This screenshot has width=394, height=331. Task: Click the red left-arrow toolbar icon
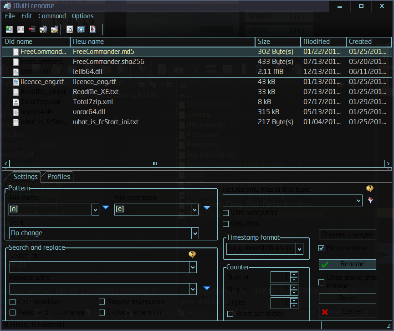(32, 29)
